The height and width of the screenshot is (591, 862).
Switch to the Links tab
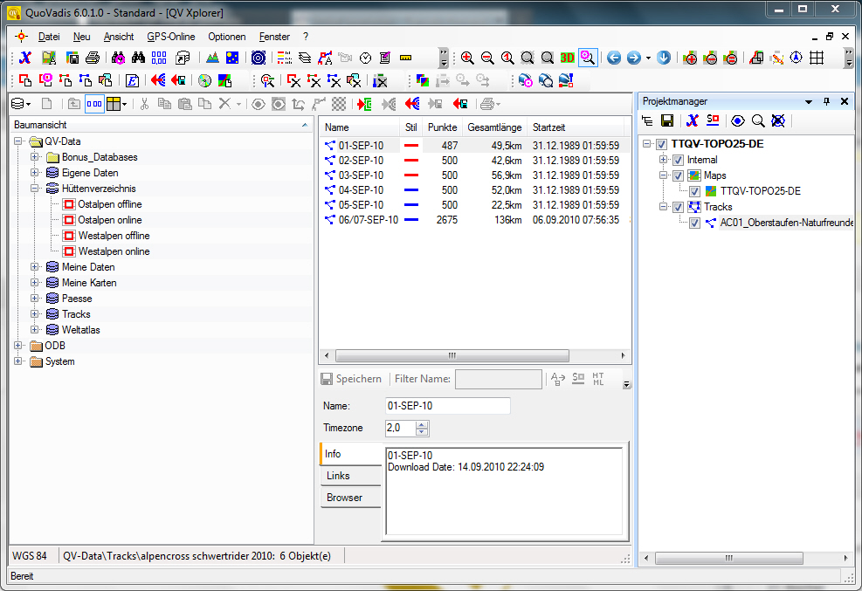(350, 476)
